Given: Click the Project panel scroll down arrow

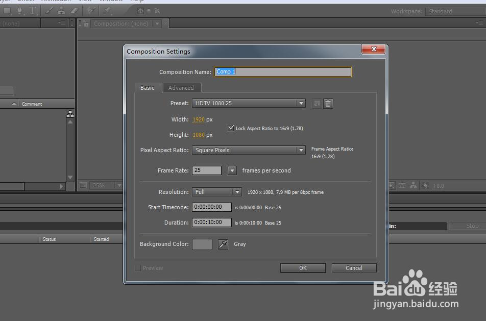Looking at the screenshot, I should click(x=70, y=178).
